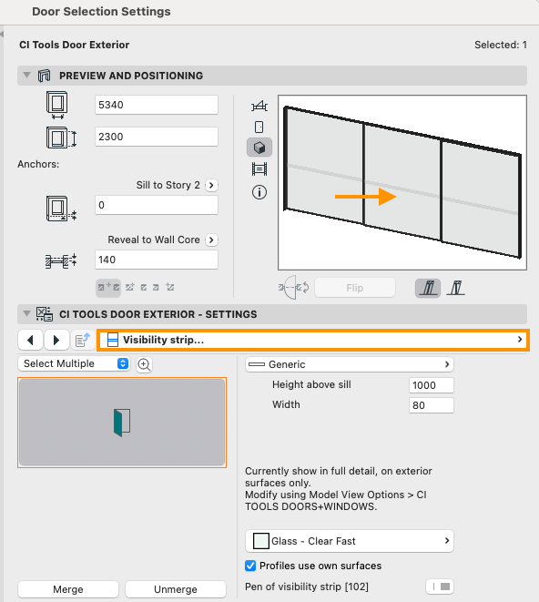539x602 pixels.
Task: Switch preview to floor plan view icon
Action: click(x=259, y=106)
